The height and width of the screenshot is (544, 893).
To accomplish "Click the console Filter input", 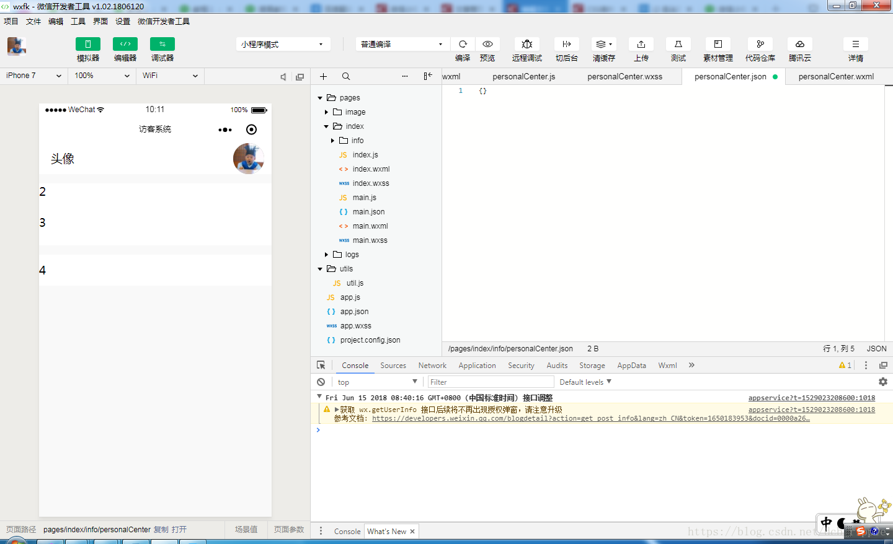I will pos(491,382).
